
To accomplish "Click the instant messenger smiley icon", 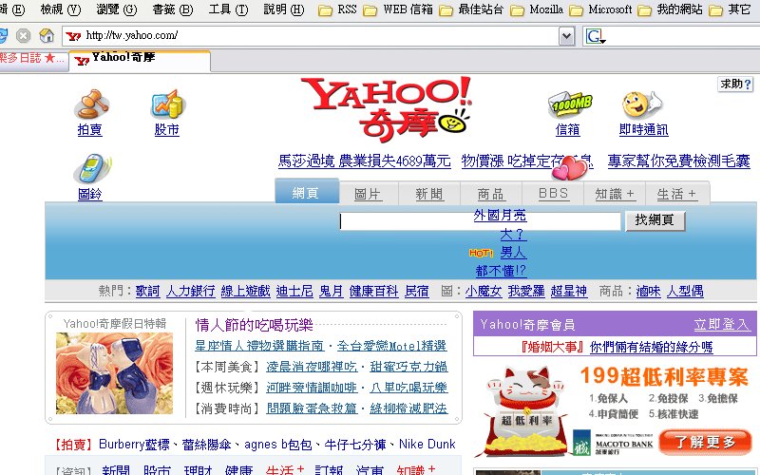I will point(642,104).
